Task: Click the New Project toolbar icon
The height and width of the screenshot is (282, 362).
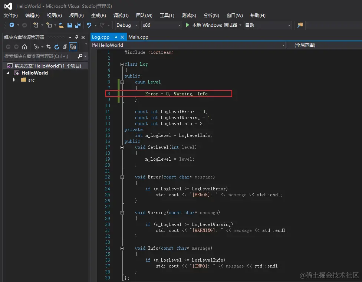Action: coord(36,25)
